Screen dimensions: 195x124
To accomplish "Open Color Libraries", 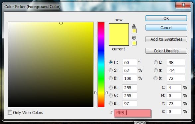I will click(x=166, y=51).
